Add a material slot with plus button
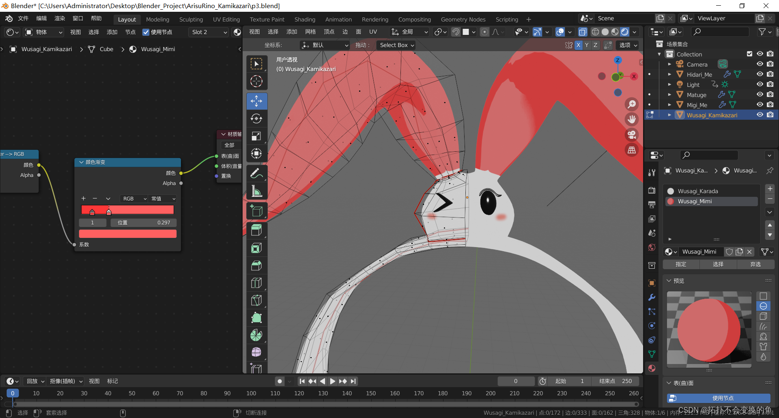This screenshot has width=779, height=418. [x=770, y=189]
